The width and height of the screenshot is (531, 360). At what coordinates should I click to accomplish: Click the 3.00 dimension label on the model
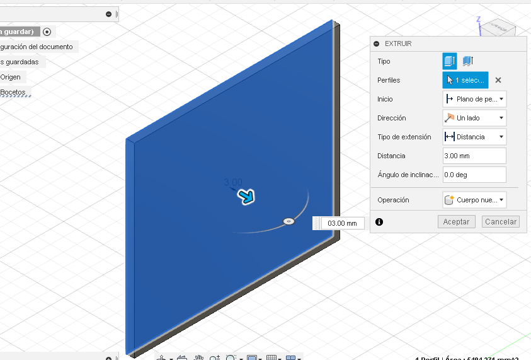click(x=233, y=182)
